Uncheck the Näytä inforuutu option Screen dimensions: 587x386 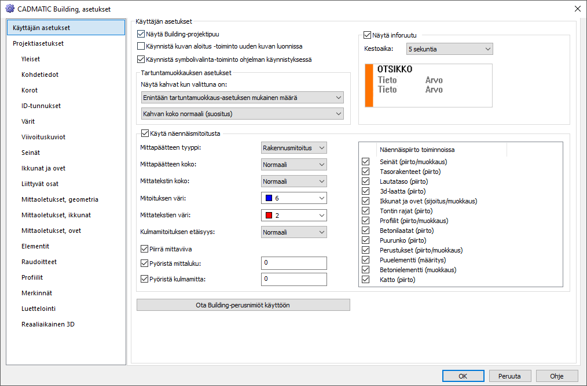[367, 35]
